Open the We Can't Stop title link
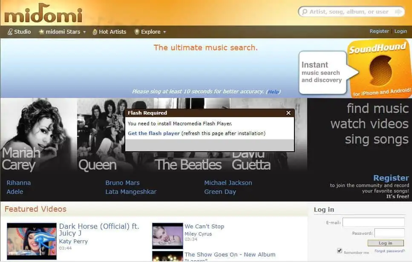Image resolution: width=412 pixels, height=262 pixels. tap(204, 226)
